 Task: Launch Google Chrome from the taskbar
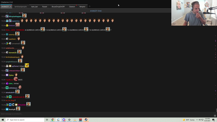pos(53,120)
